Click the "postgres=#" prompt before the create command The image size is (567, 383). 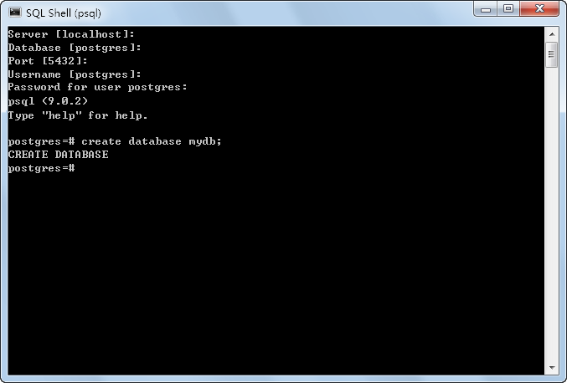tap(42, 141)
